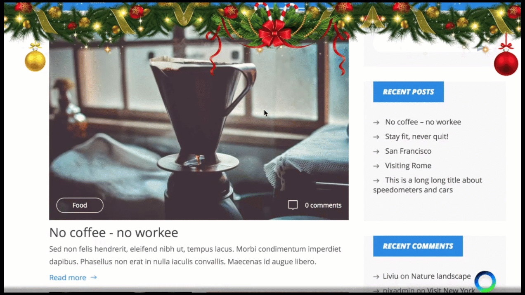Image resolution: width=525 pixels, height=295 pixels.
Task: Click the arrow icon before No coffee – no workee
Action: pos(376,122)
